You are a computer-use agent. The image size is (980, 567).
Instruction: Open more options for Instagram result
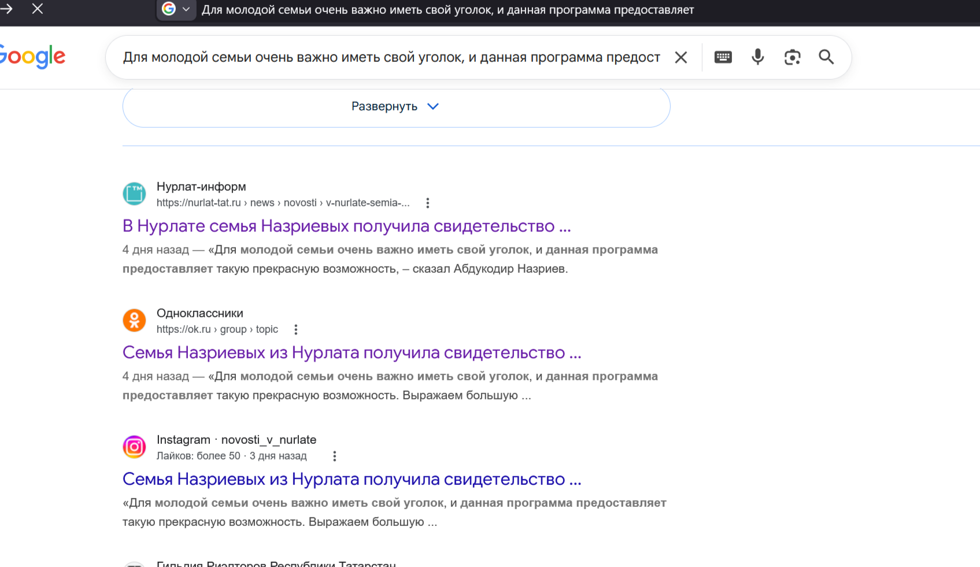tap(334, 456)
